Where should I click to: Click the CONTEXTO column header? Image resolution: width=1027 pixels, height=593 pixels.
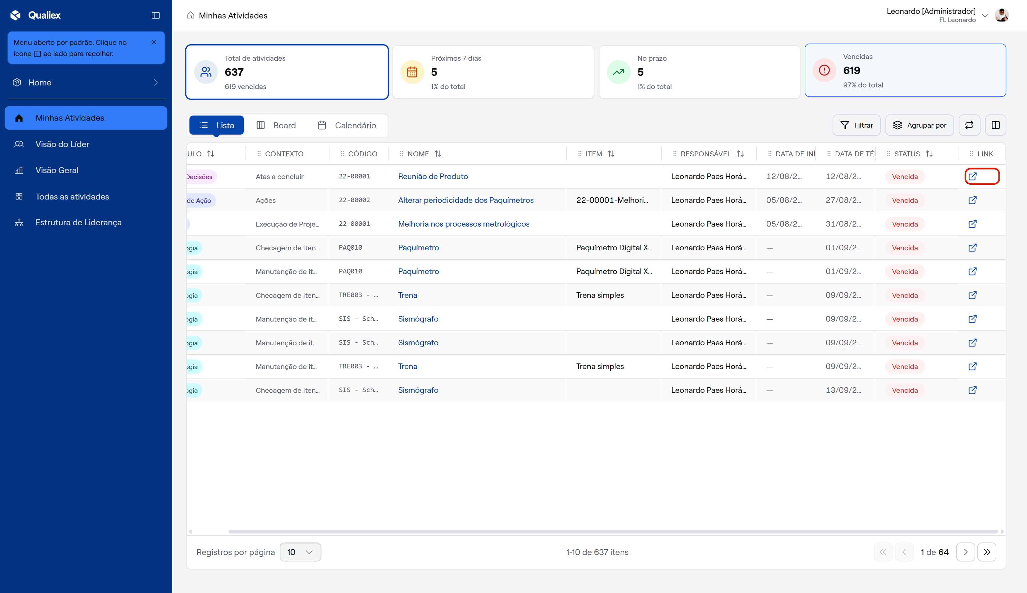[x=284, y=154]
